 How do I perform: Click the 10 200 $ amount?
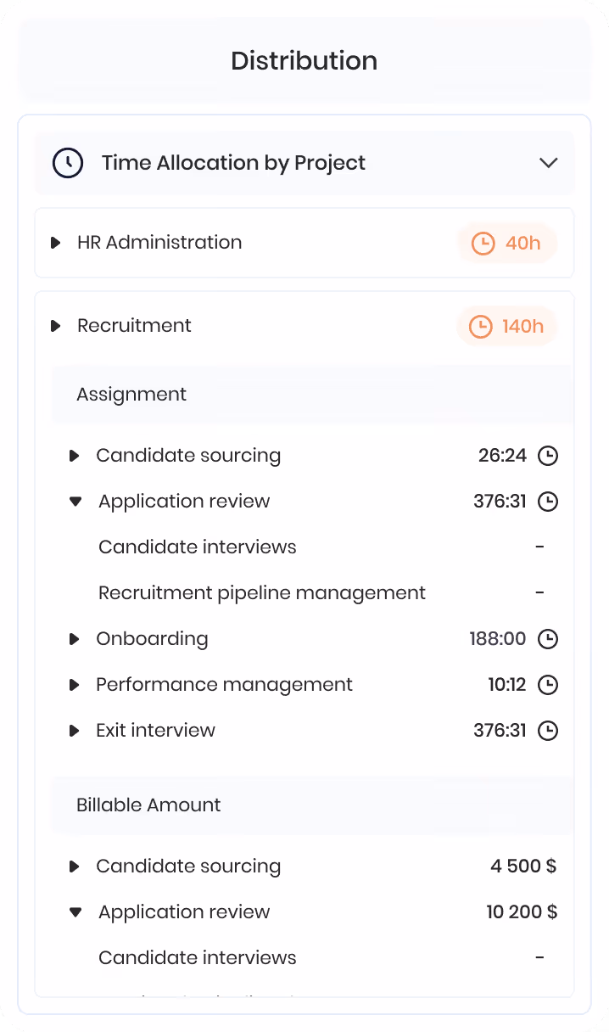pyautogui.click(x=522, y=912)
